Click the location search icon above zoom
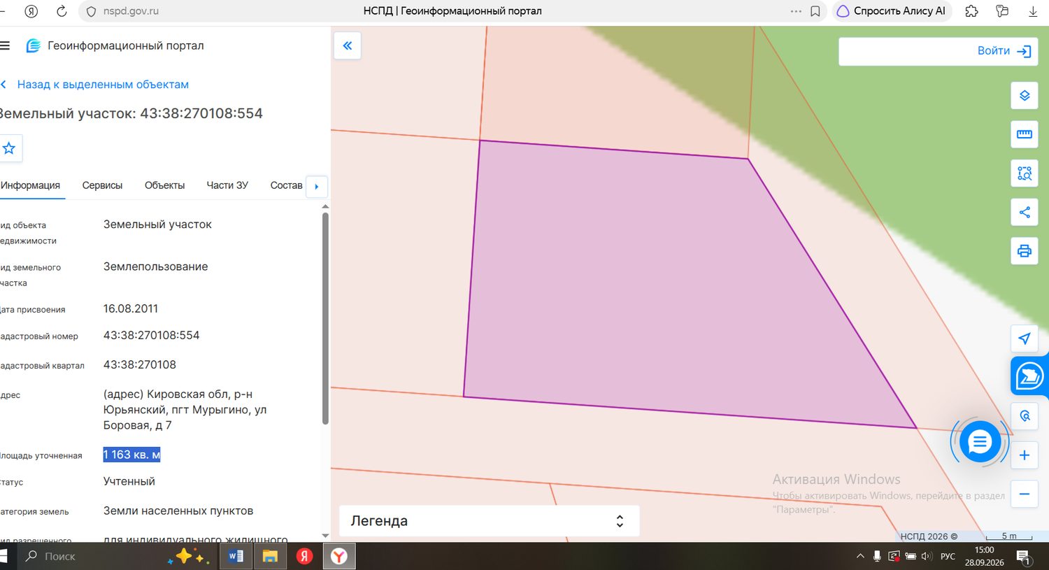 [1025, 416]
